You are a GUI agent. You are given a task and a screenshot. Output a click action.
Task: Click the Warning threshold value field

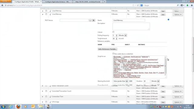pos(132,81)
